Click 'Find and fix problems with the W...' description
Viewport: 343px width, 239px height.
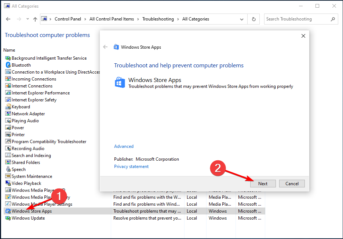tap(147, 197)
